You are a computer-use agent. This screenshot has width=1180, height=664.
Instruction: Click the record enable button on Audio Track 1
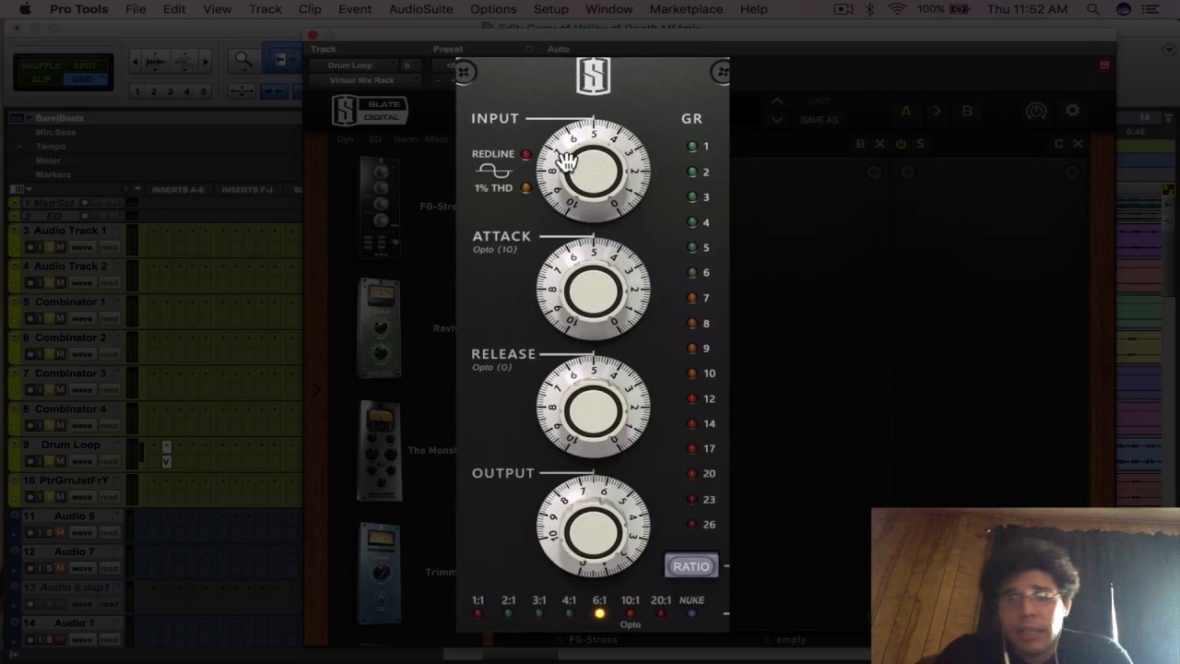pos(30,247)
